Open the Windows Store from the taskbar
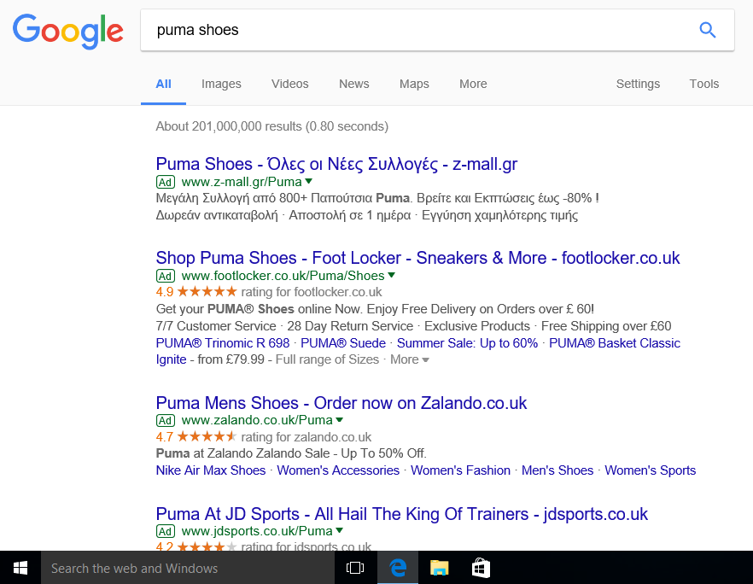The width and height of the screenshot is (753, 584). (481, 568)
